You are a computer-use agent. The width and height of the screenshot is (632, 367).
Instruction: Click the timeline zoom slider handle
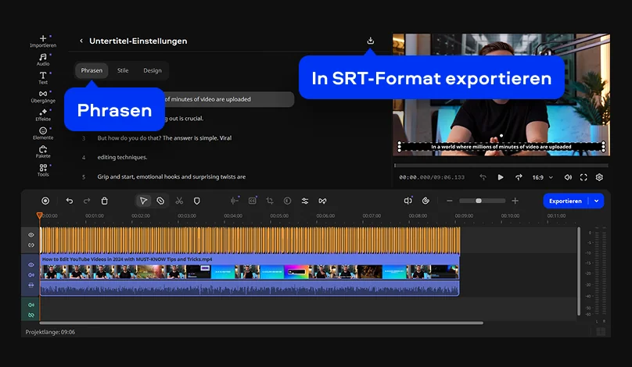tap(479, 201)
